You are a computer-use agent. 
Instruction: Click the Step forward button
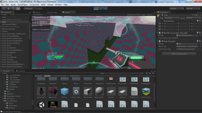(x=105, y=9)
